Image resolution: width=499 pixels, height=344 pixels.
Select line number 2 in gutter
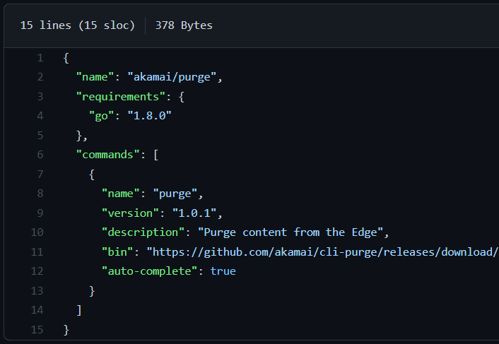40,77
